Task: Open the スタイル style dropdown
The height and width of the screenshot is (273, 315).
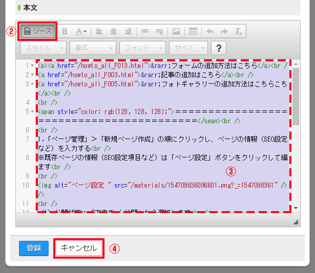Action: coord(43,48)
